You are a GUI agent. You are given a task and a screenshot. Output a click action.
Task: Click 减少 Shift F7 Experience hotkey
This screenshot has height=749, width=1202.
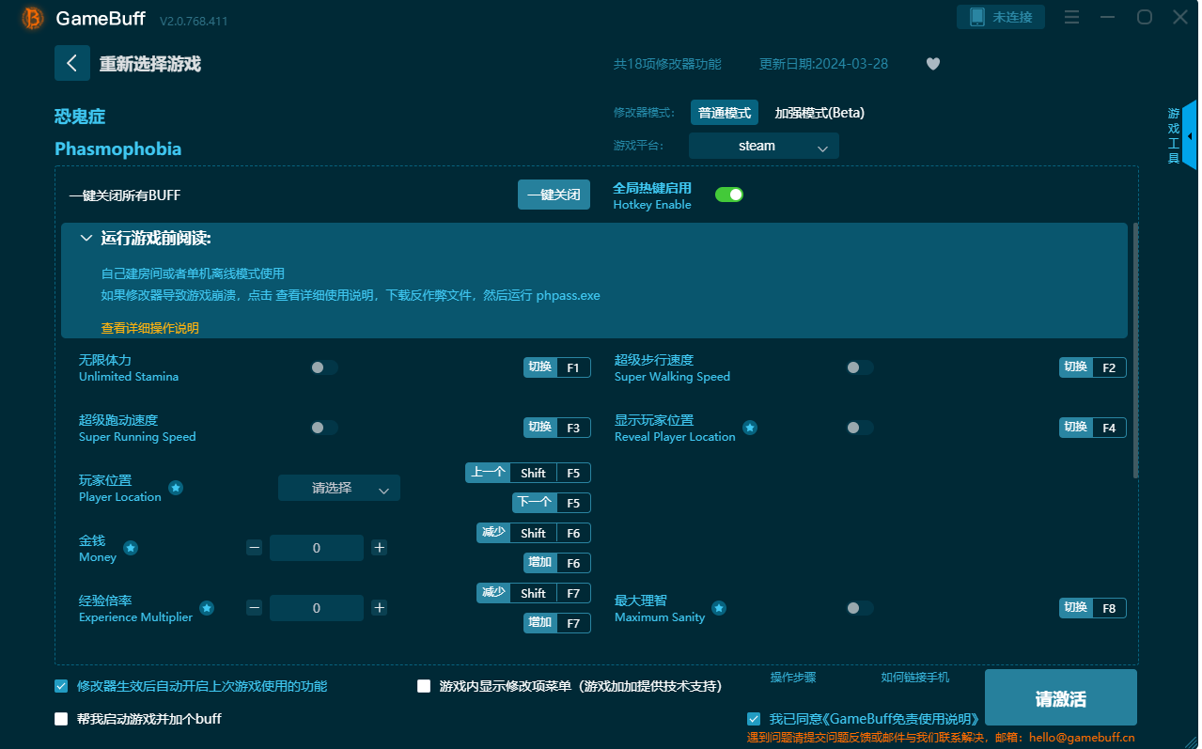pyautogui.click(x=534, y=593)
